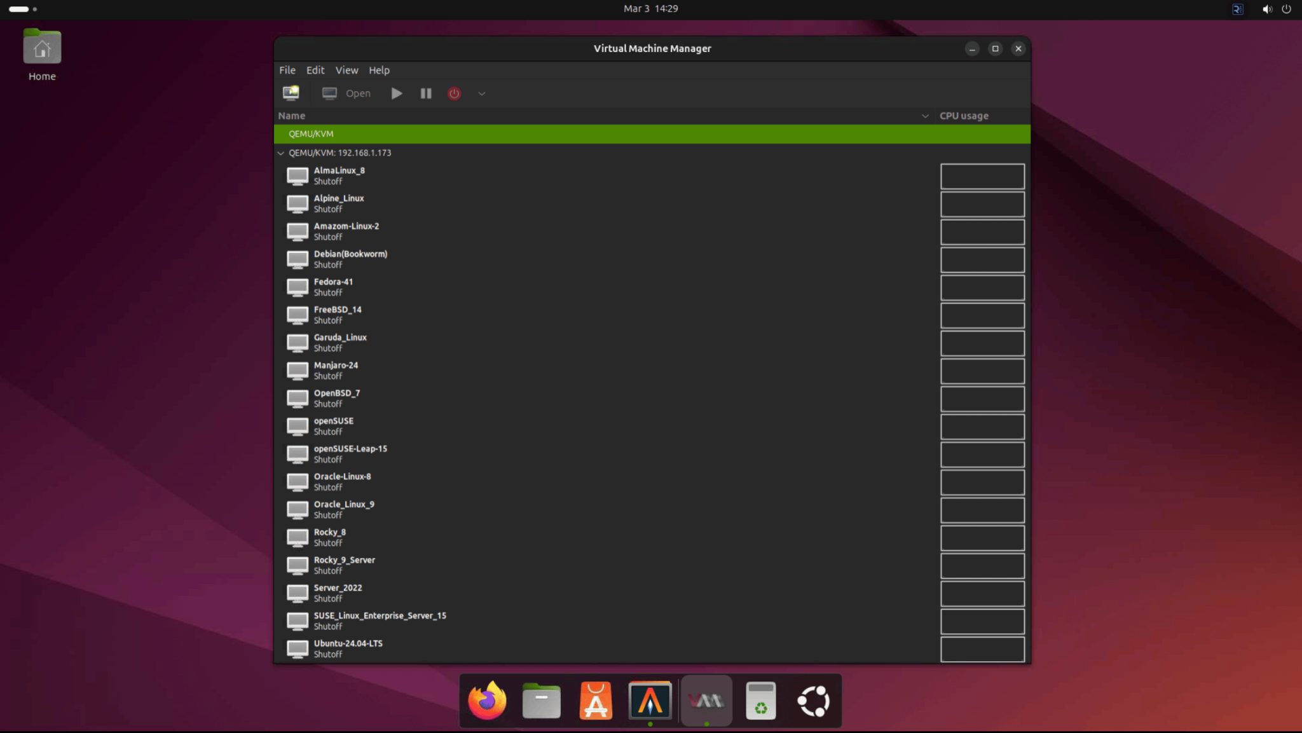Click the volume icon in the top bar
The width and height of the screenshot is (1302, 733).
click(1266, 9)
